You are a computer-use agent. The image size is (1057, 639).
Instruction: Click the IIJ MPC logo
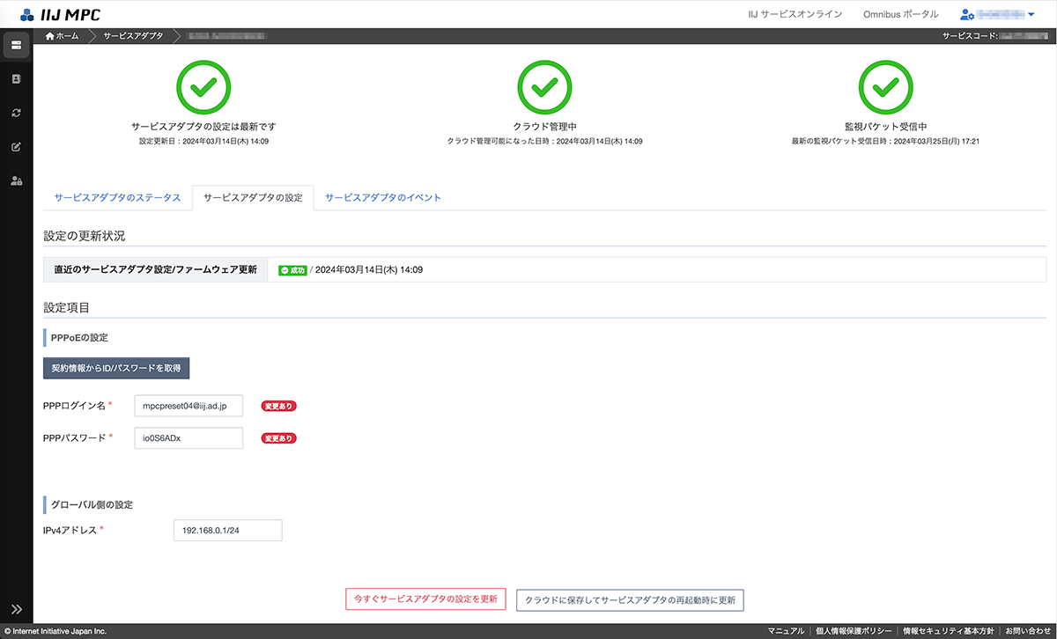61,14
